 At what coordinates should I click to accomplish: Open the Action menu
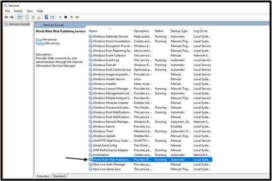tap(18, 11)
